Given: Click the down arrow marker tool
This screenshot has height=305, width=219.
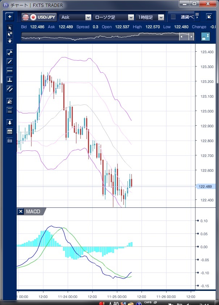Looking at the screenshot, I should click(10, 123).
